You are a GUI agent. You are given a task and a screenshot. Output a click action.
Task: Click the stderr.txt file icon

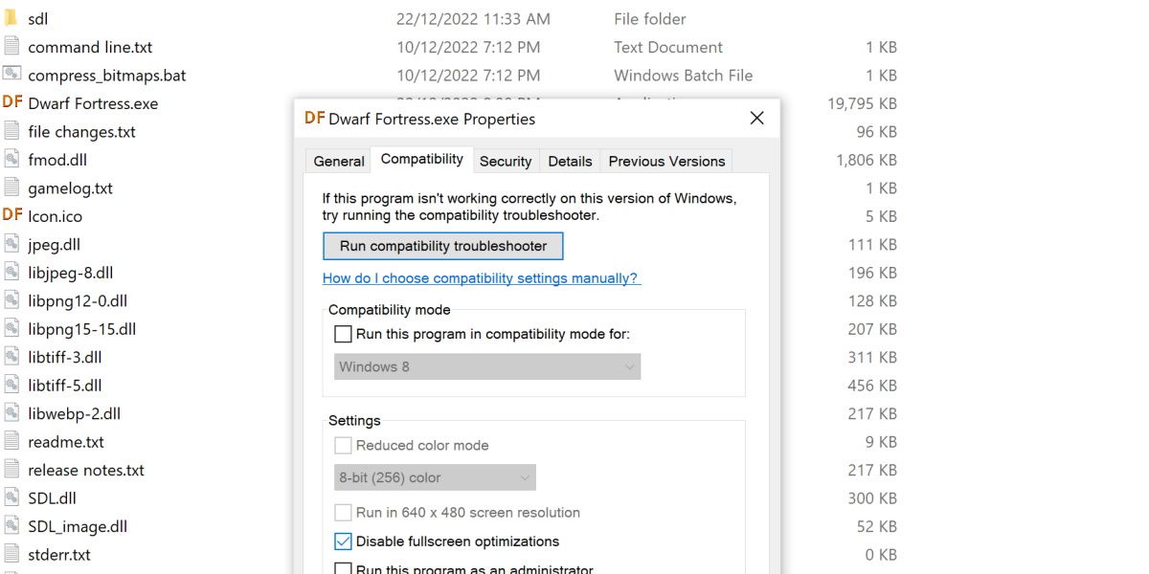pos(11,554)
